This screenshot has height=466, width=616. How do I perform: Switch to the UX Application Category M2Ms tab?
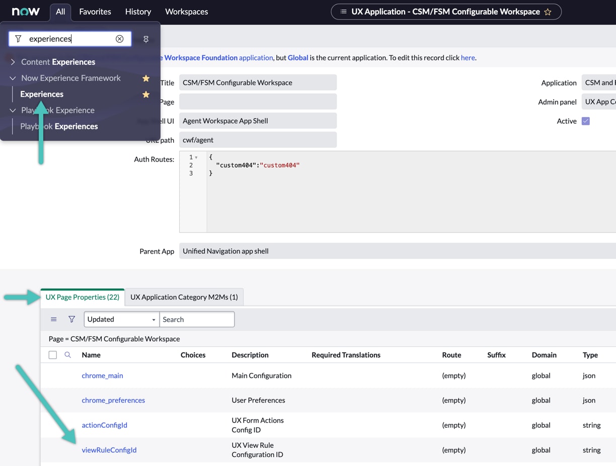coord(184,297)
